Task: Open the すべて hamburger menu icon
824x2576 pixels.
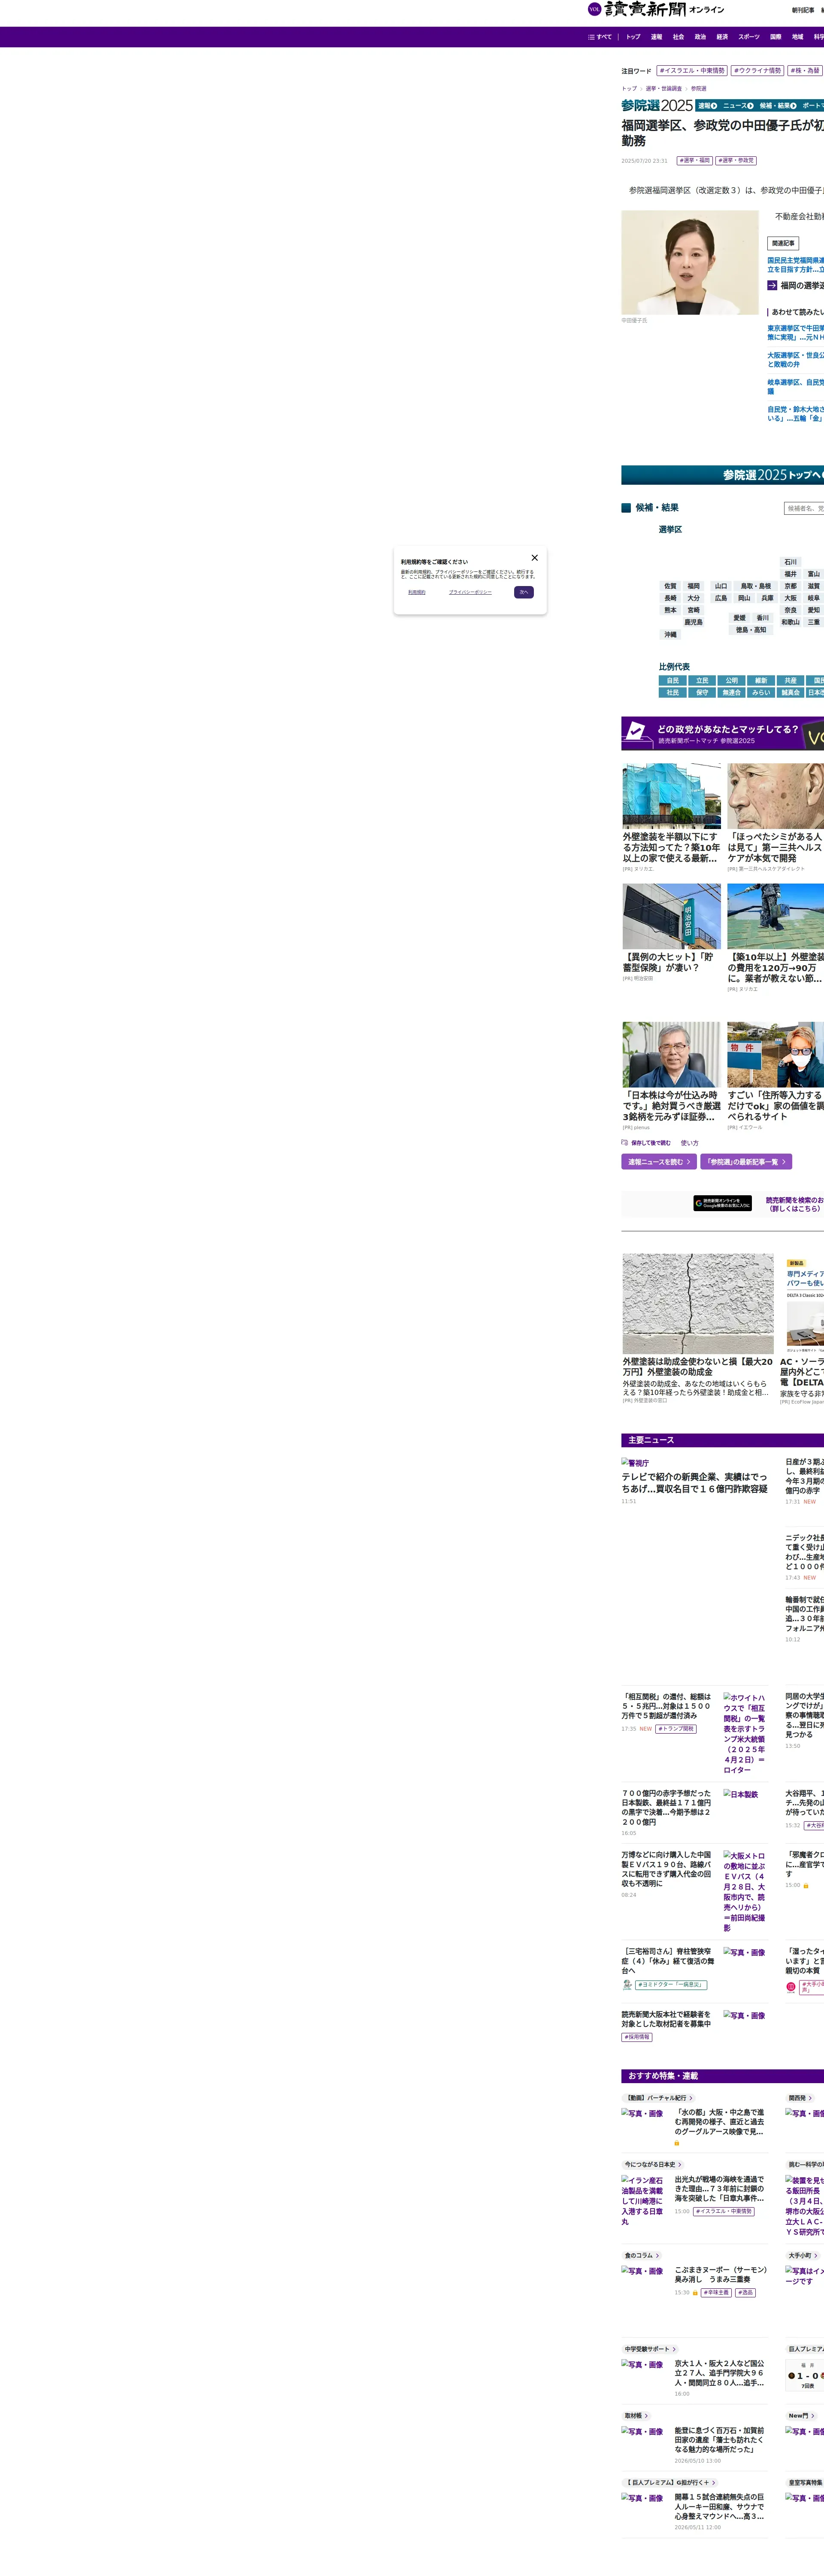Action: [591, 37]
